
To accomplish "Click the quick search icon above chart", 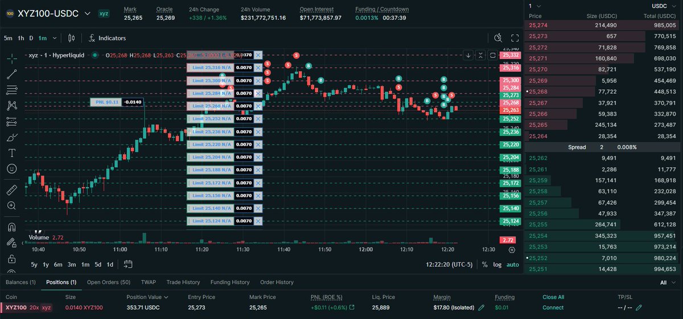I will click(499, 38).
